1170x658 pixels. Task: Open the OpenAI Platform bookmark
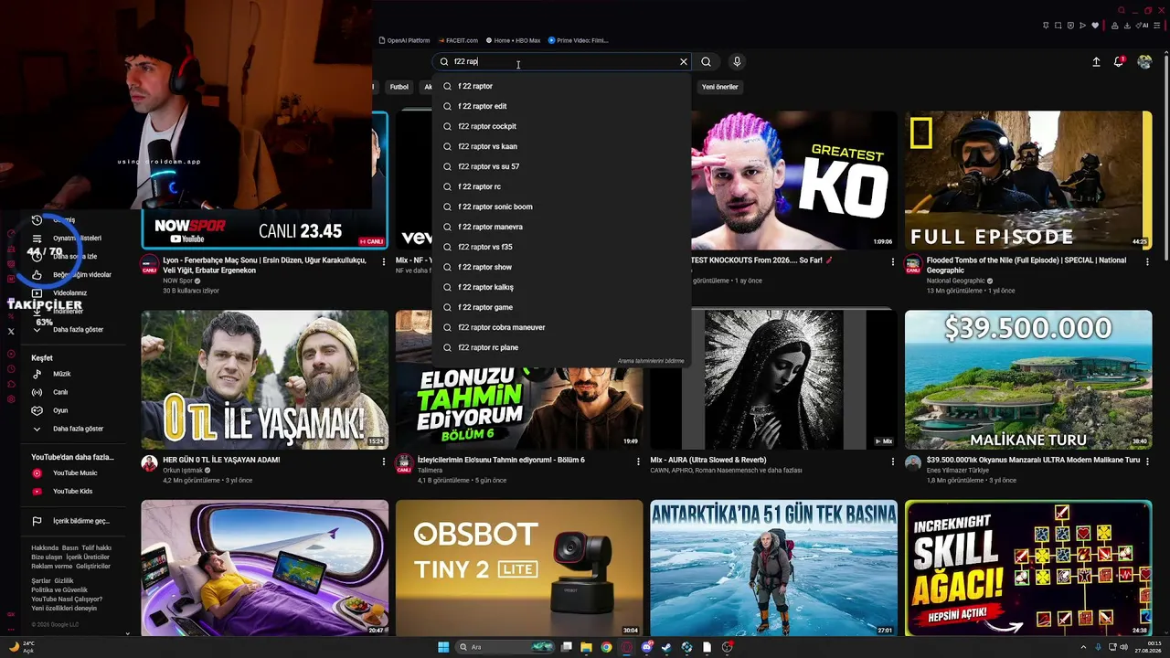click(404, 40)
